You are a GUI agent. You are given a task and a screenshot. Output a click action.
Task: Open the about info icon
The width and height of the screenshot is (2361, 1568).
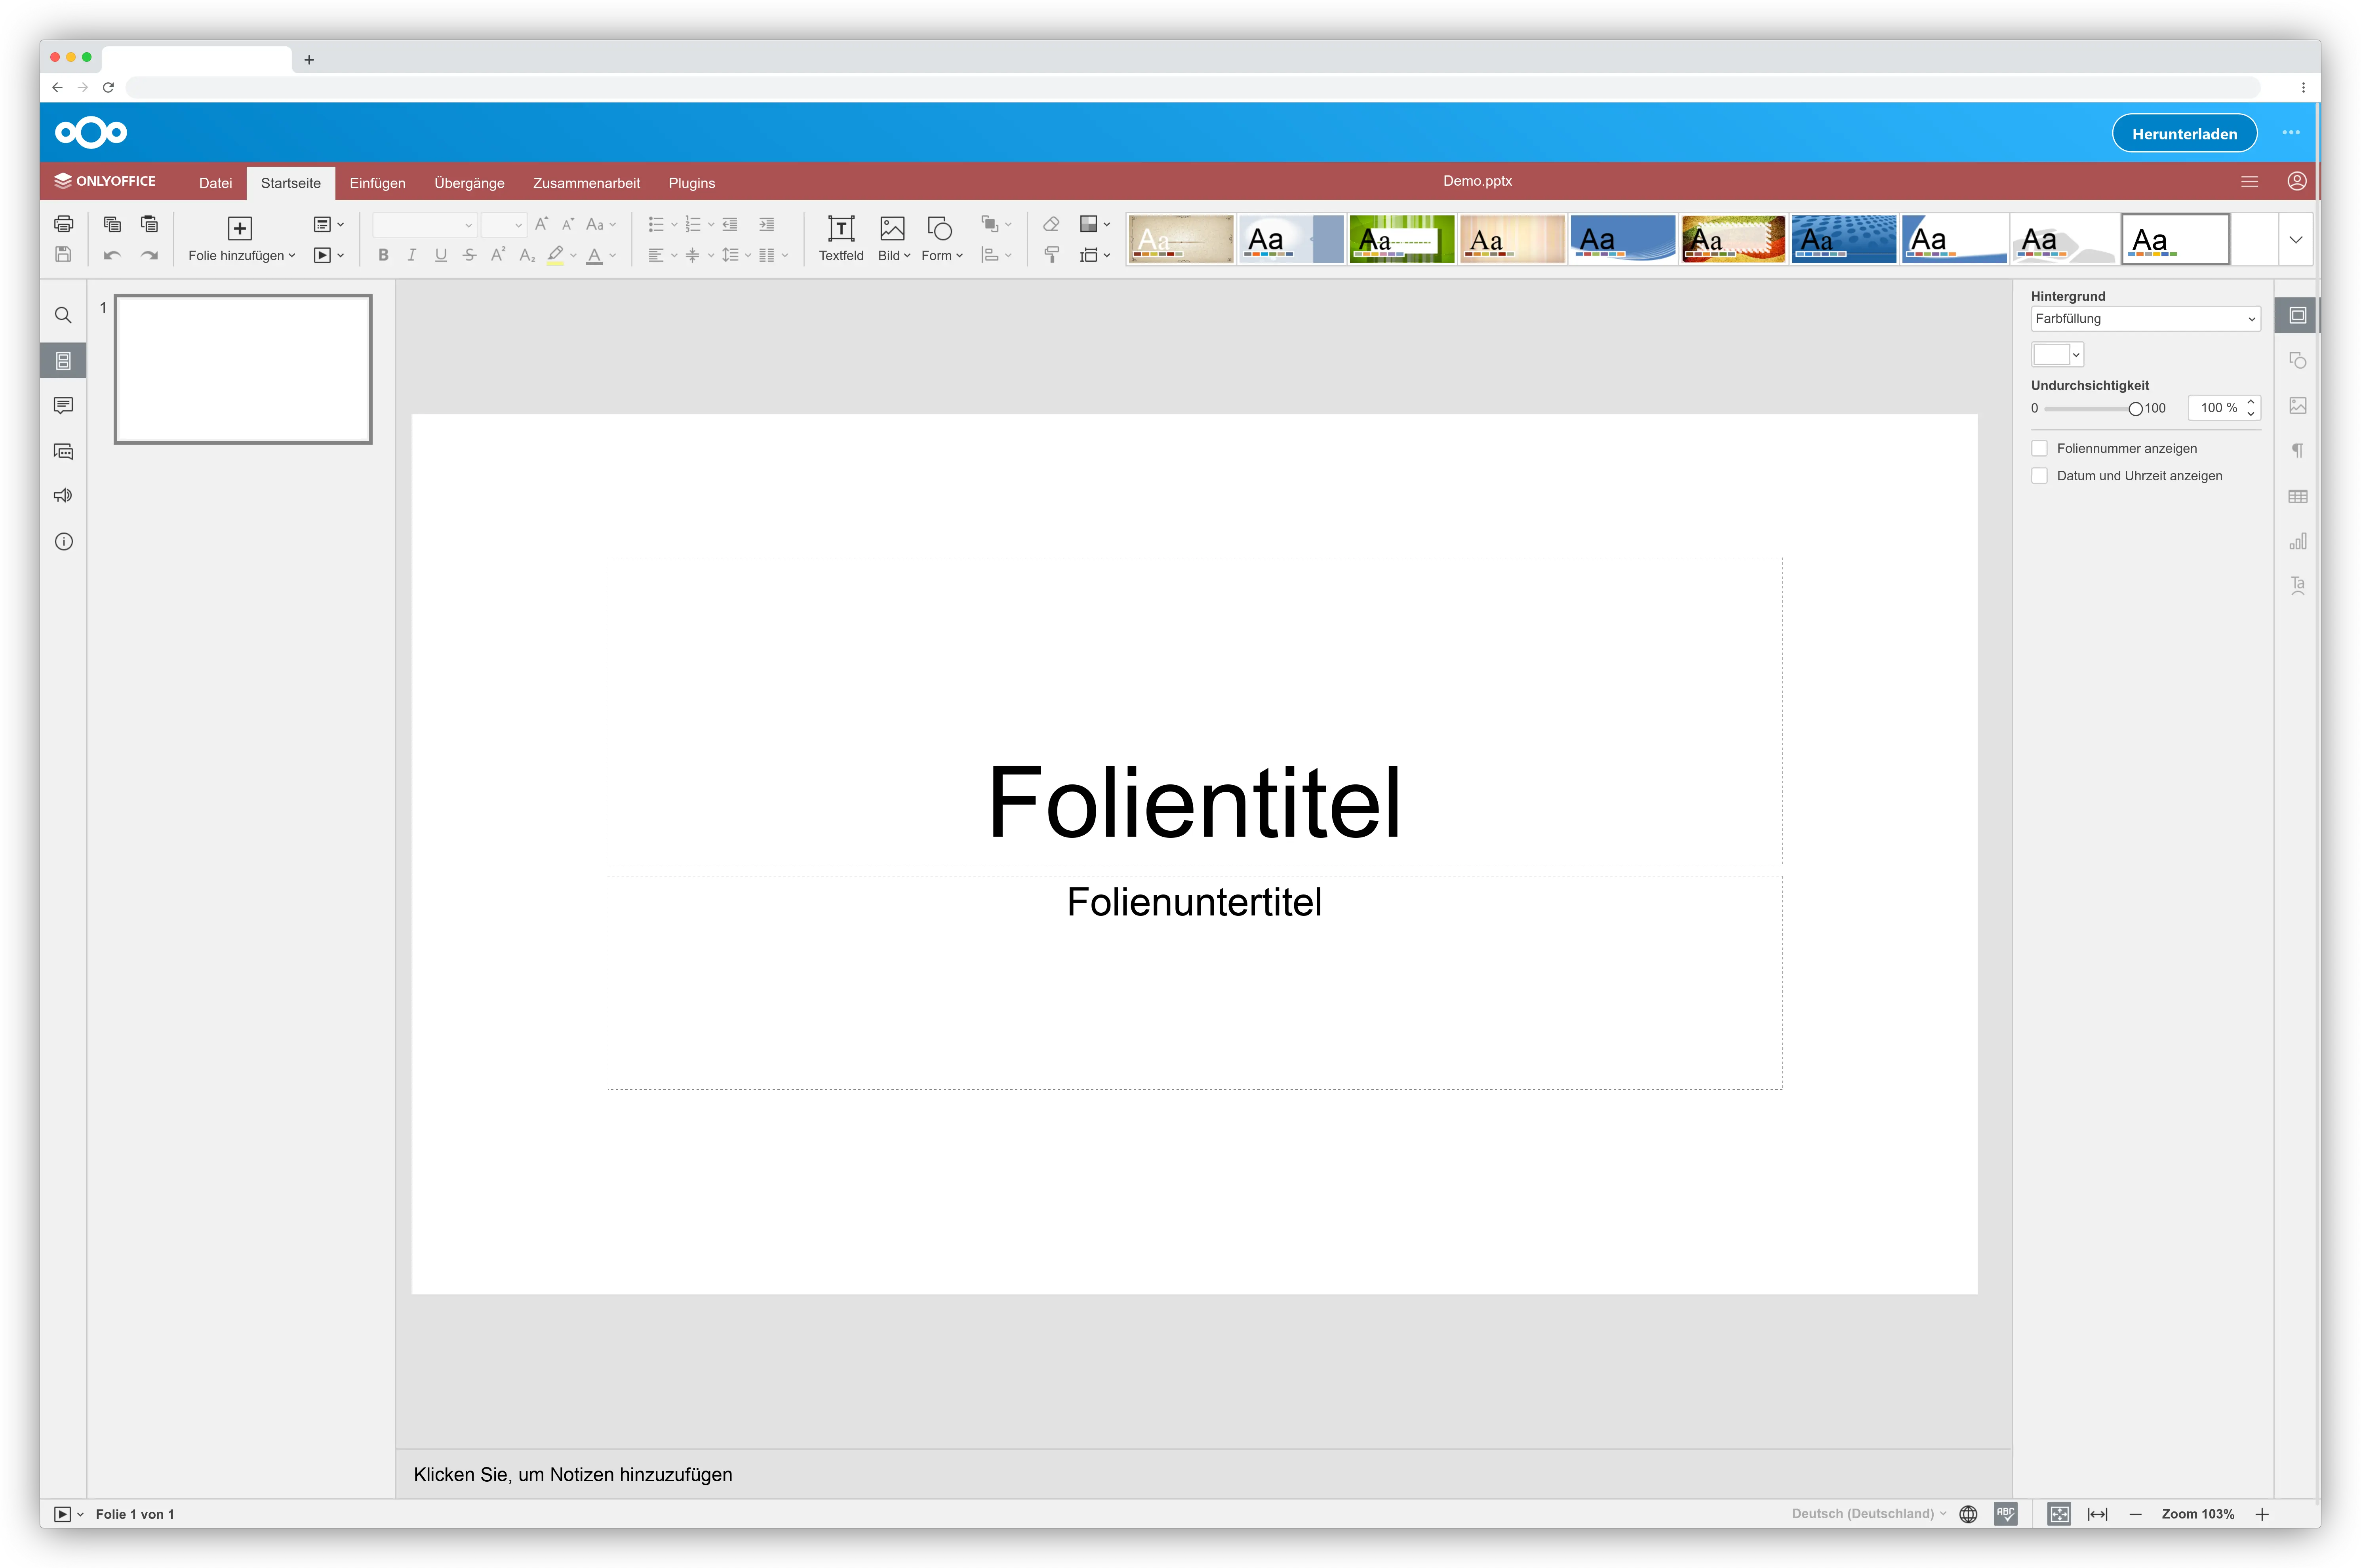pyautogui.click(x=63, y=541)
